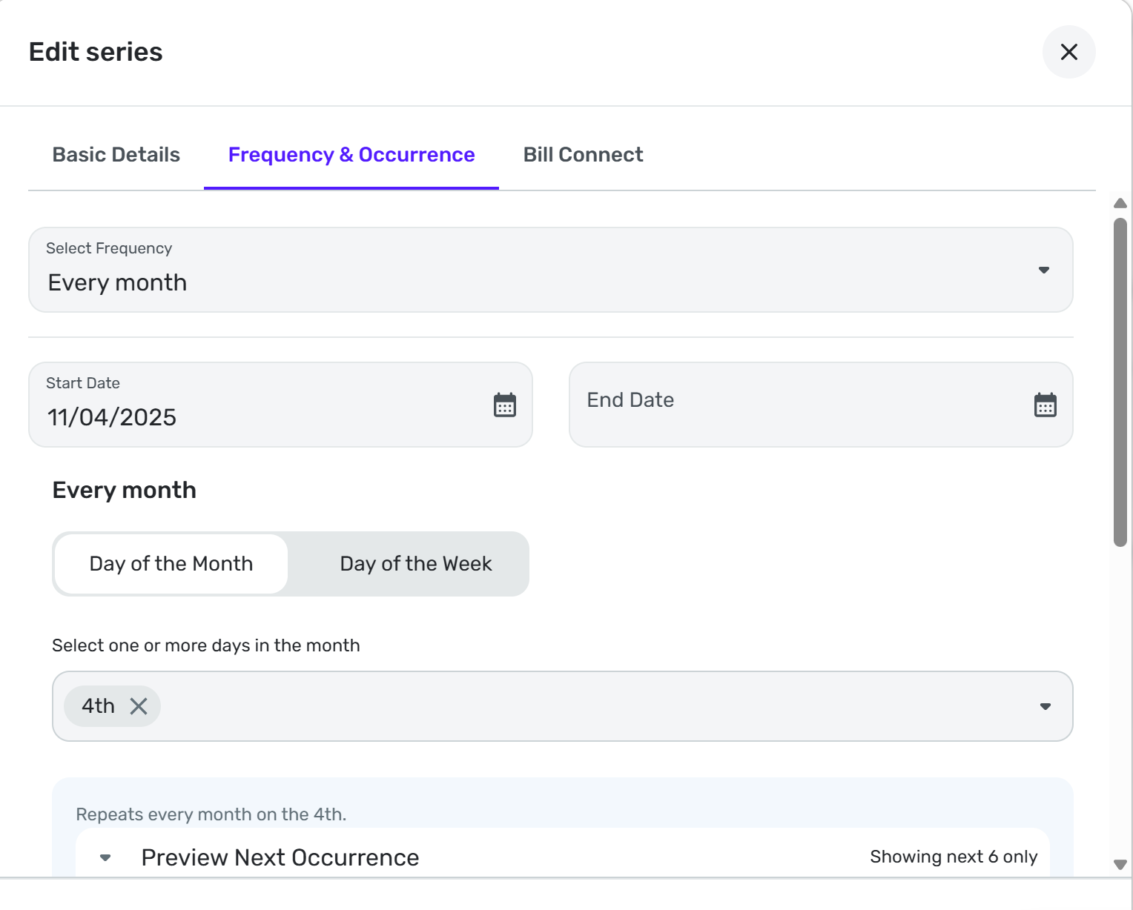Click the Preview Next Occurrence heading
Image resolution: width=1133 pixels, height=910 pixels.
(x=280, y=857)
